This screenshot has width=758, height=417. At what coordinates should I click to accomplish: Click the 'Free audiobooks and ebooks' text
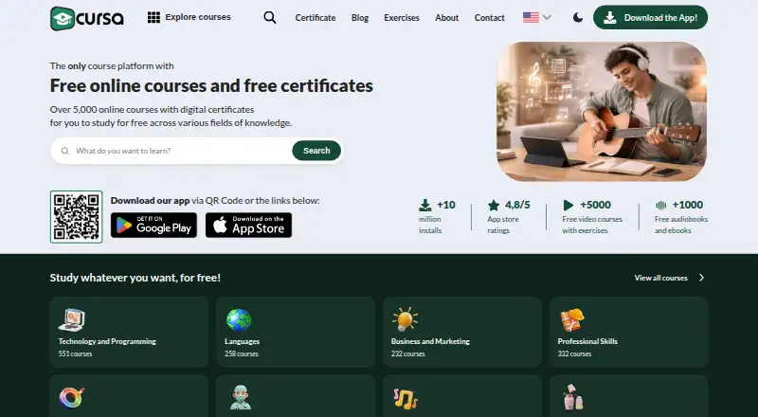pyautogui.click(x=680, y=225)
